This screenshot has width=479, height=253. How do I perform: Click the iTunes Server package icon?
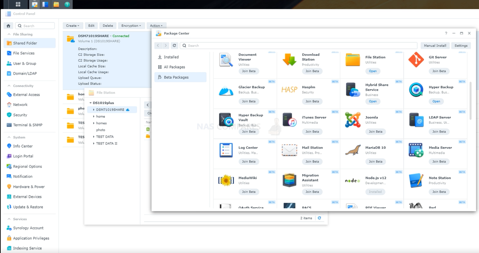pos(289,120)
